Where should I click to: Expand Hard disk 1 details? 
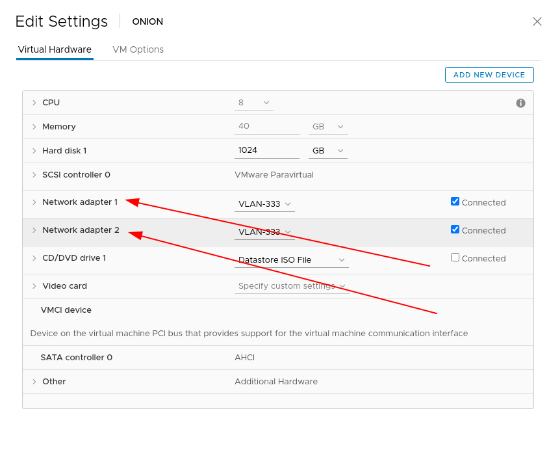pos(34,151)
